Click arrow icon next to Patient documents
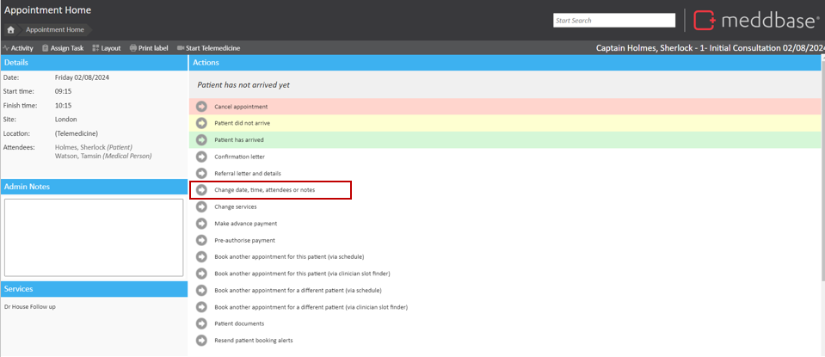 (x=201, y=323)
